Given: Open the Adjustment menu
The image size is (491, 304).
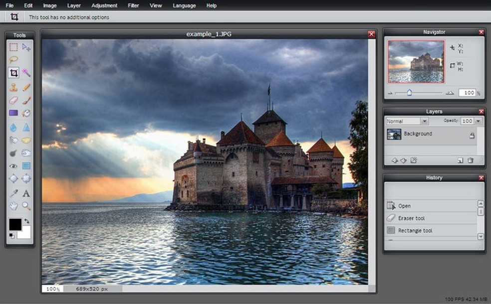Looking at the screenshot, I should [x=104, y=5].
